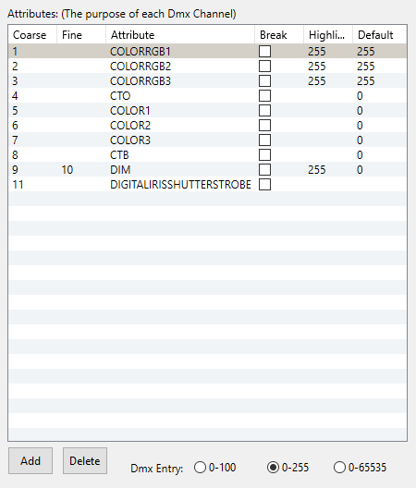
Task: Click the Fine value 10 in DIM row
Action: click(67, 170)
